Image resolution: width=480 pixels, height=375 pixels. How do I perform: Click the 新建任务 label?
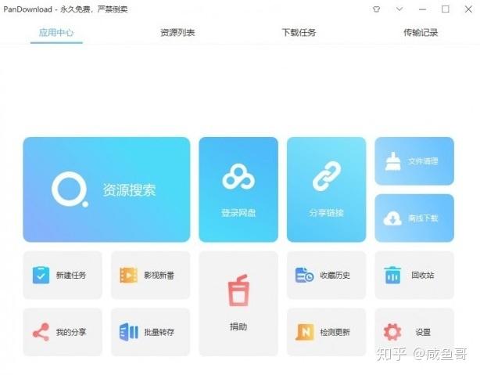[71, 275]
